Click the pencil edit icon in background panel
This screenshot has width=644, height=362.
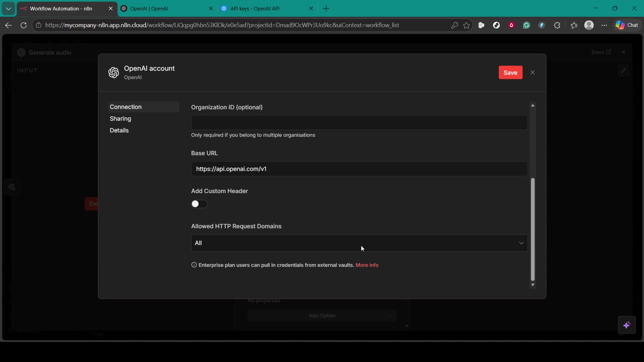click(x=623, y=70)
